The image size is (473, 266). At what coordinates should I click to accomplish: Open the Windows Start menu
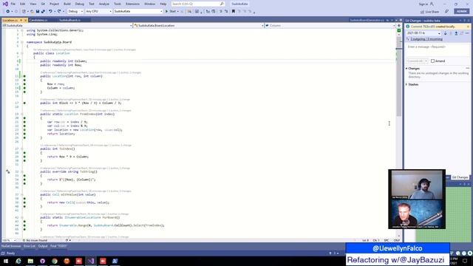(6, 261)
